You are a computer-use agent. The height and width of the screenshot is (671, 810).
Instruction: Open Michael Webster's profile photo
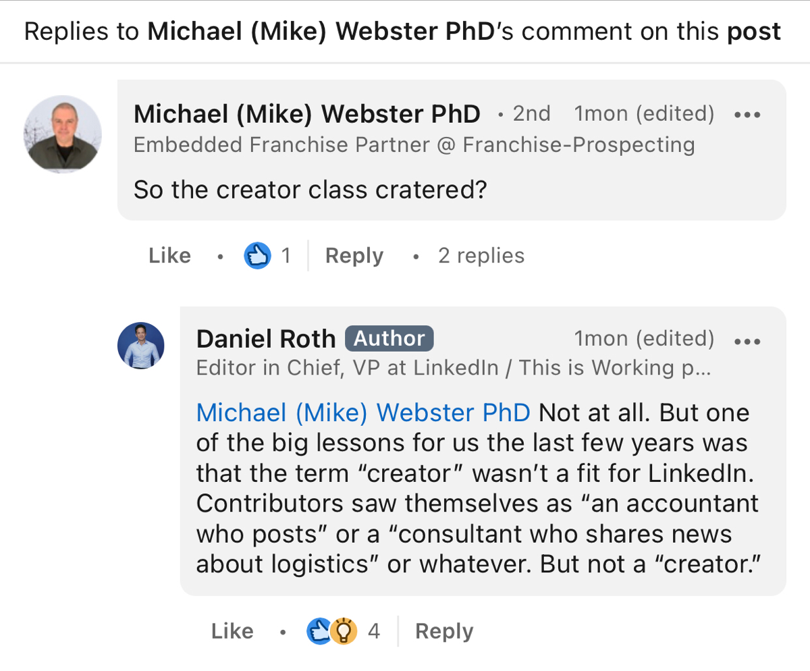63,134
